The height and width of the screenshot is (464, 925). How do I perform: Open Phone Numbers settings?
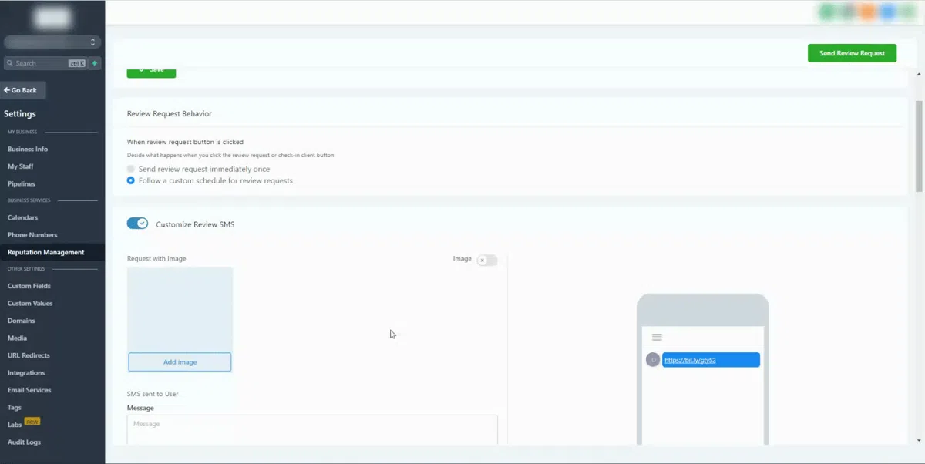pos(32,235)
